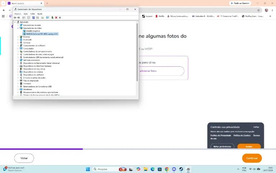The height and width of the screenshot is (173, 276).
Task: Click the Notícias para você taskbar widget
Action: coord(14,169)
